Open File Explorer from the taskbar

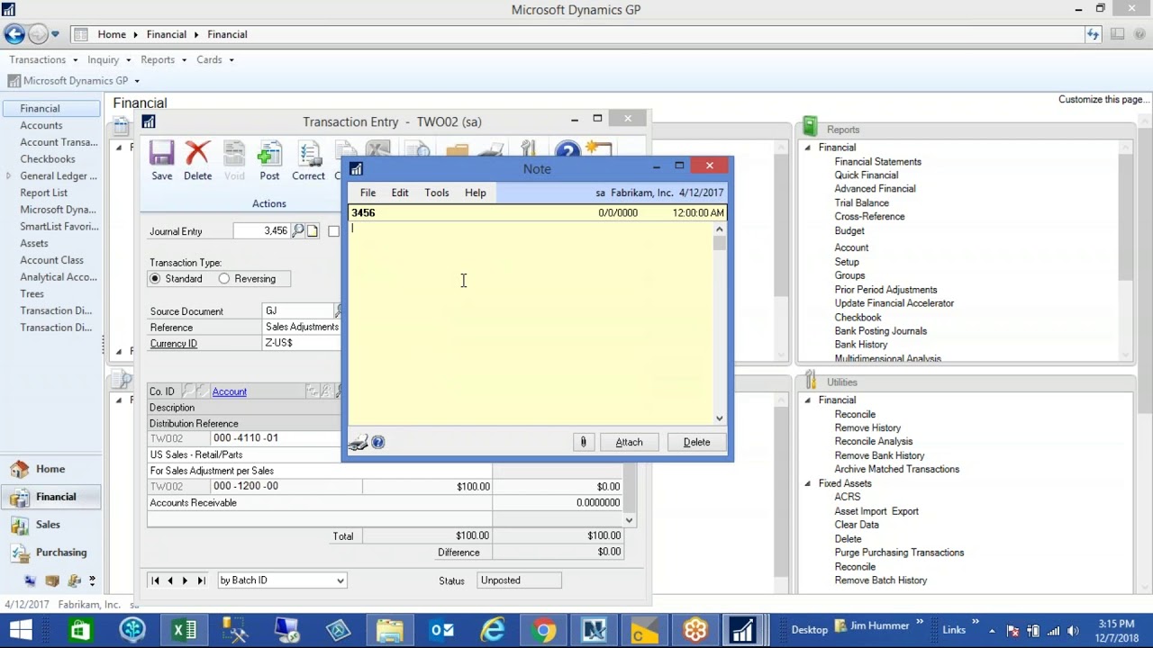coord(389,630)
